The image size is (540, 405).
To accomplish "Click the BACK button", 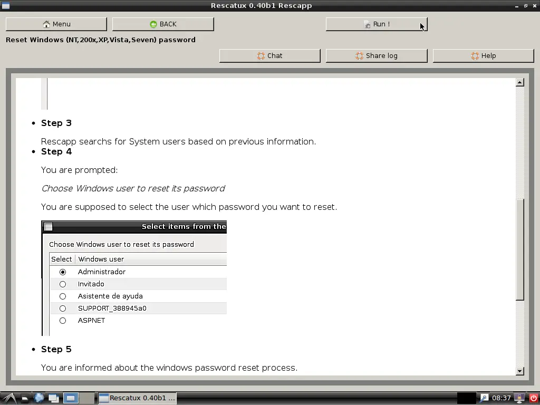I will (x=163, y=24).
